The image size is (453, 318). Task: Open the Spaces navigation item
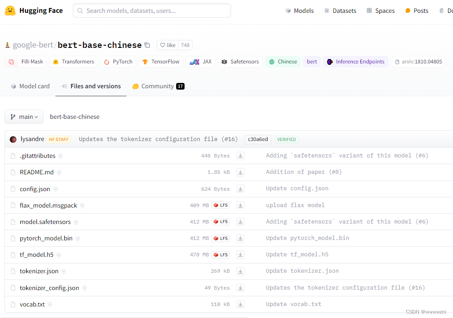(x=381, y=11)
